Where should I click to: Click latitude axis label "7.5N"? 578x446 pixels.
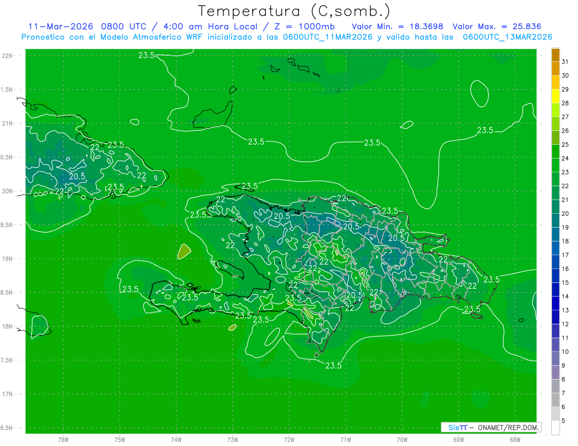(7, 360)
